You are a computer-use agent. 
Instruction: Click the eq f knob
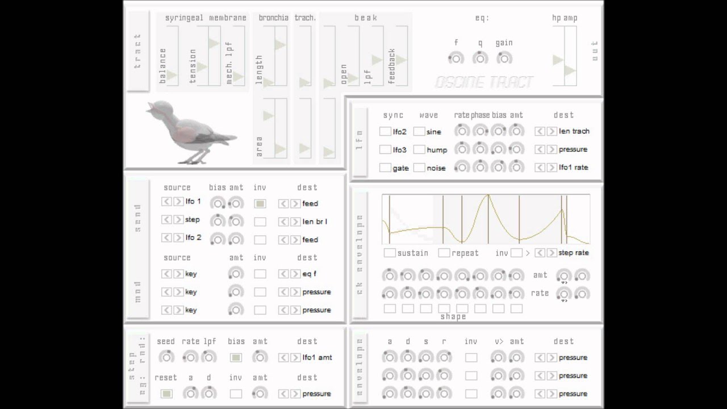[x=456, y=58]
